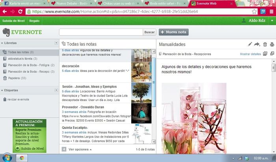Click Subida de Nivel in green bar
The width and height of the screenshot is (276, 162).
coord(13,21)
